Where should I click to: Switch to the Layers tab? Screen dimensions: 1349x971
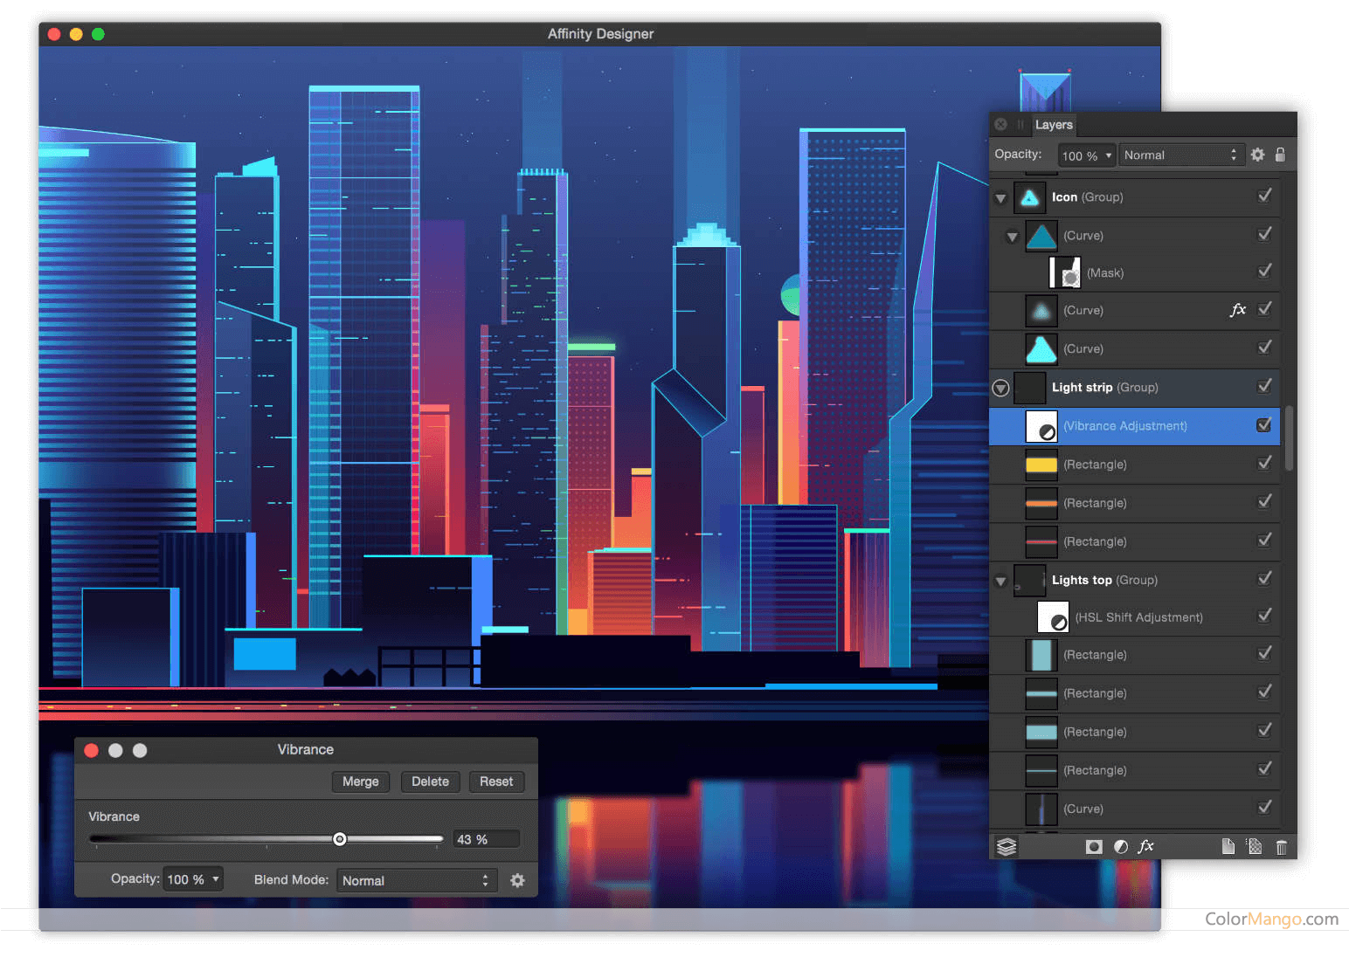tap(1053, 125)
